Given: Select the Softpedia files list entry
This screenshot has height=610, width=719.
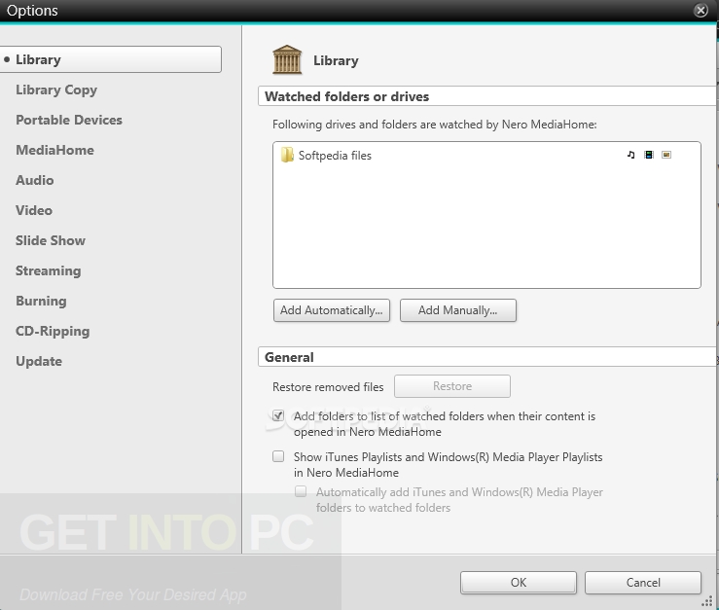Looking at the screenshot, I should coord(336,156).
